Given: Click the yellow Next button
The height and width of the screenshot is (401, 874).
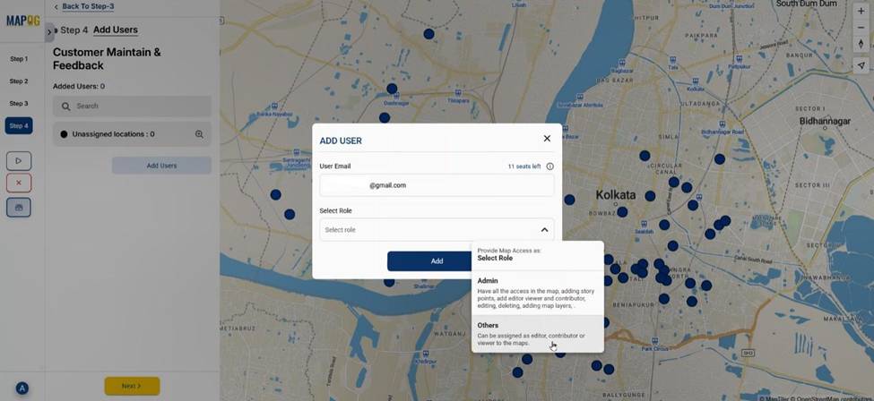Looking at the screenshot, I should [x=132, y=386].
